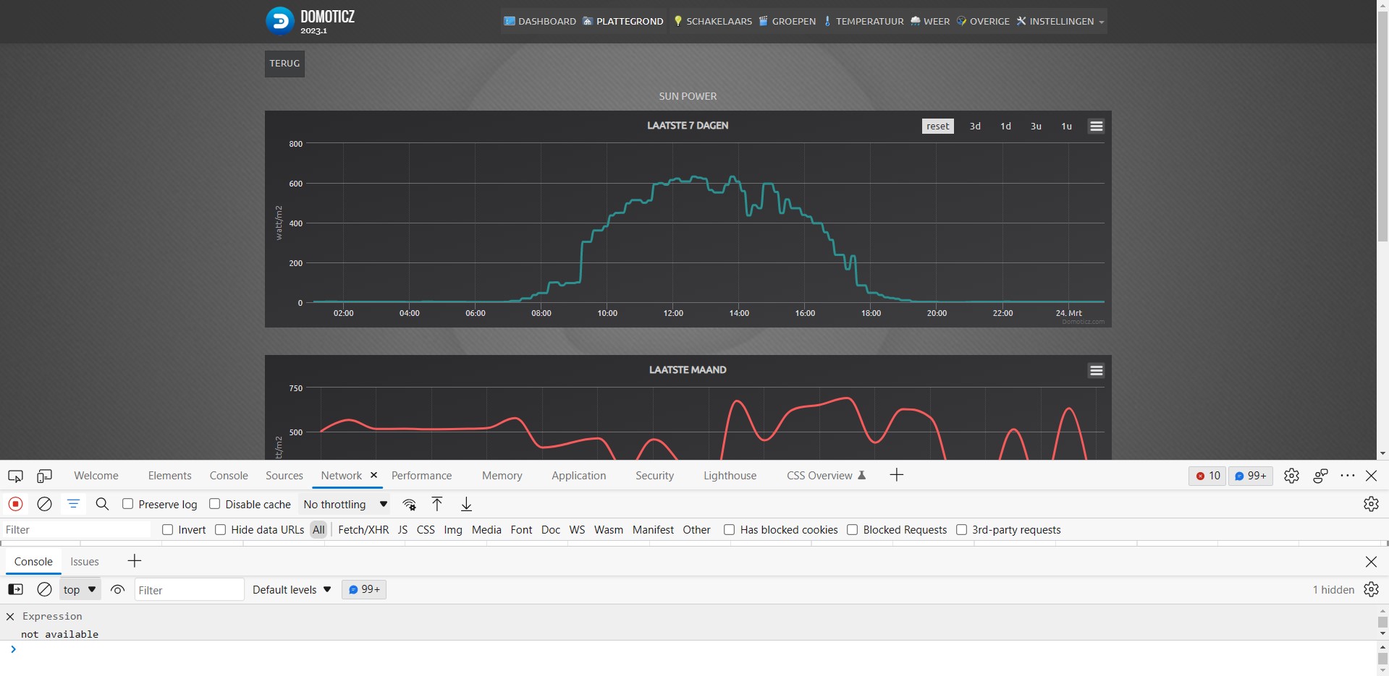Open the Temperatuur page
The height and width of the screenshot is (676, 1389).
[x=864, y=21]
